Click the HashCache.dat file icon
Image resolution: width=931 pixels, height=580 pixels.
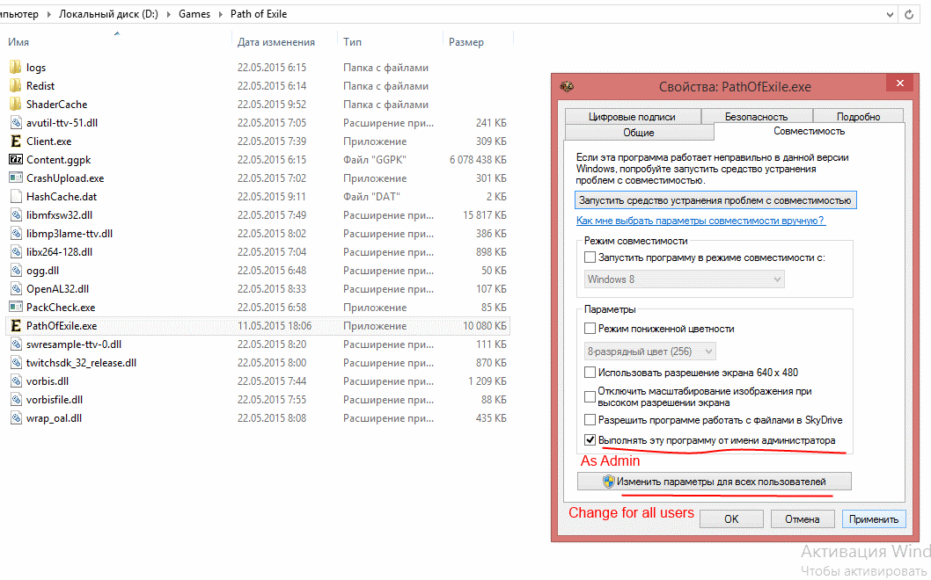[x=15, y=197]
